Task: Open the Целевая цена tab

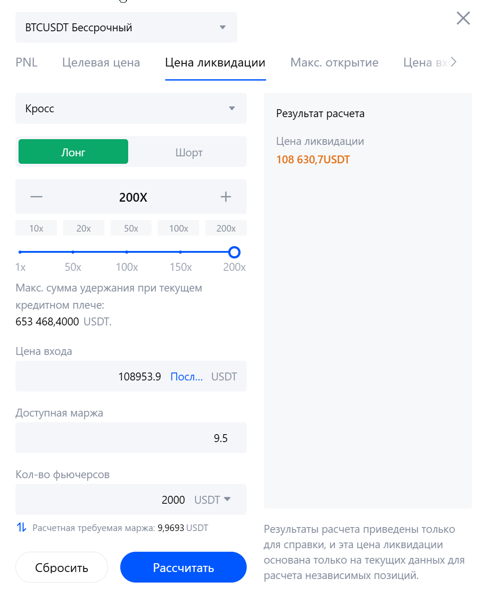Action: click(x=101, y=63)
